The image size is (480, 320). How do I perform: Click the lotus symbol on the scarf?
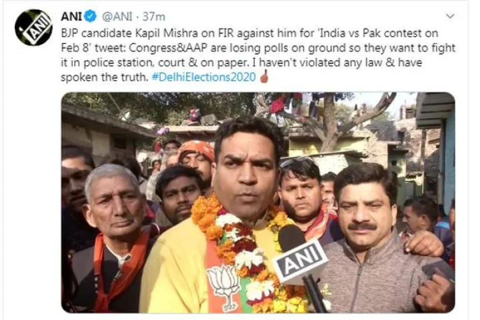223,285
